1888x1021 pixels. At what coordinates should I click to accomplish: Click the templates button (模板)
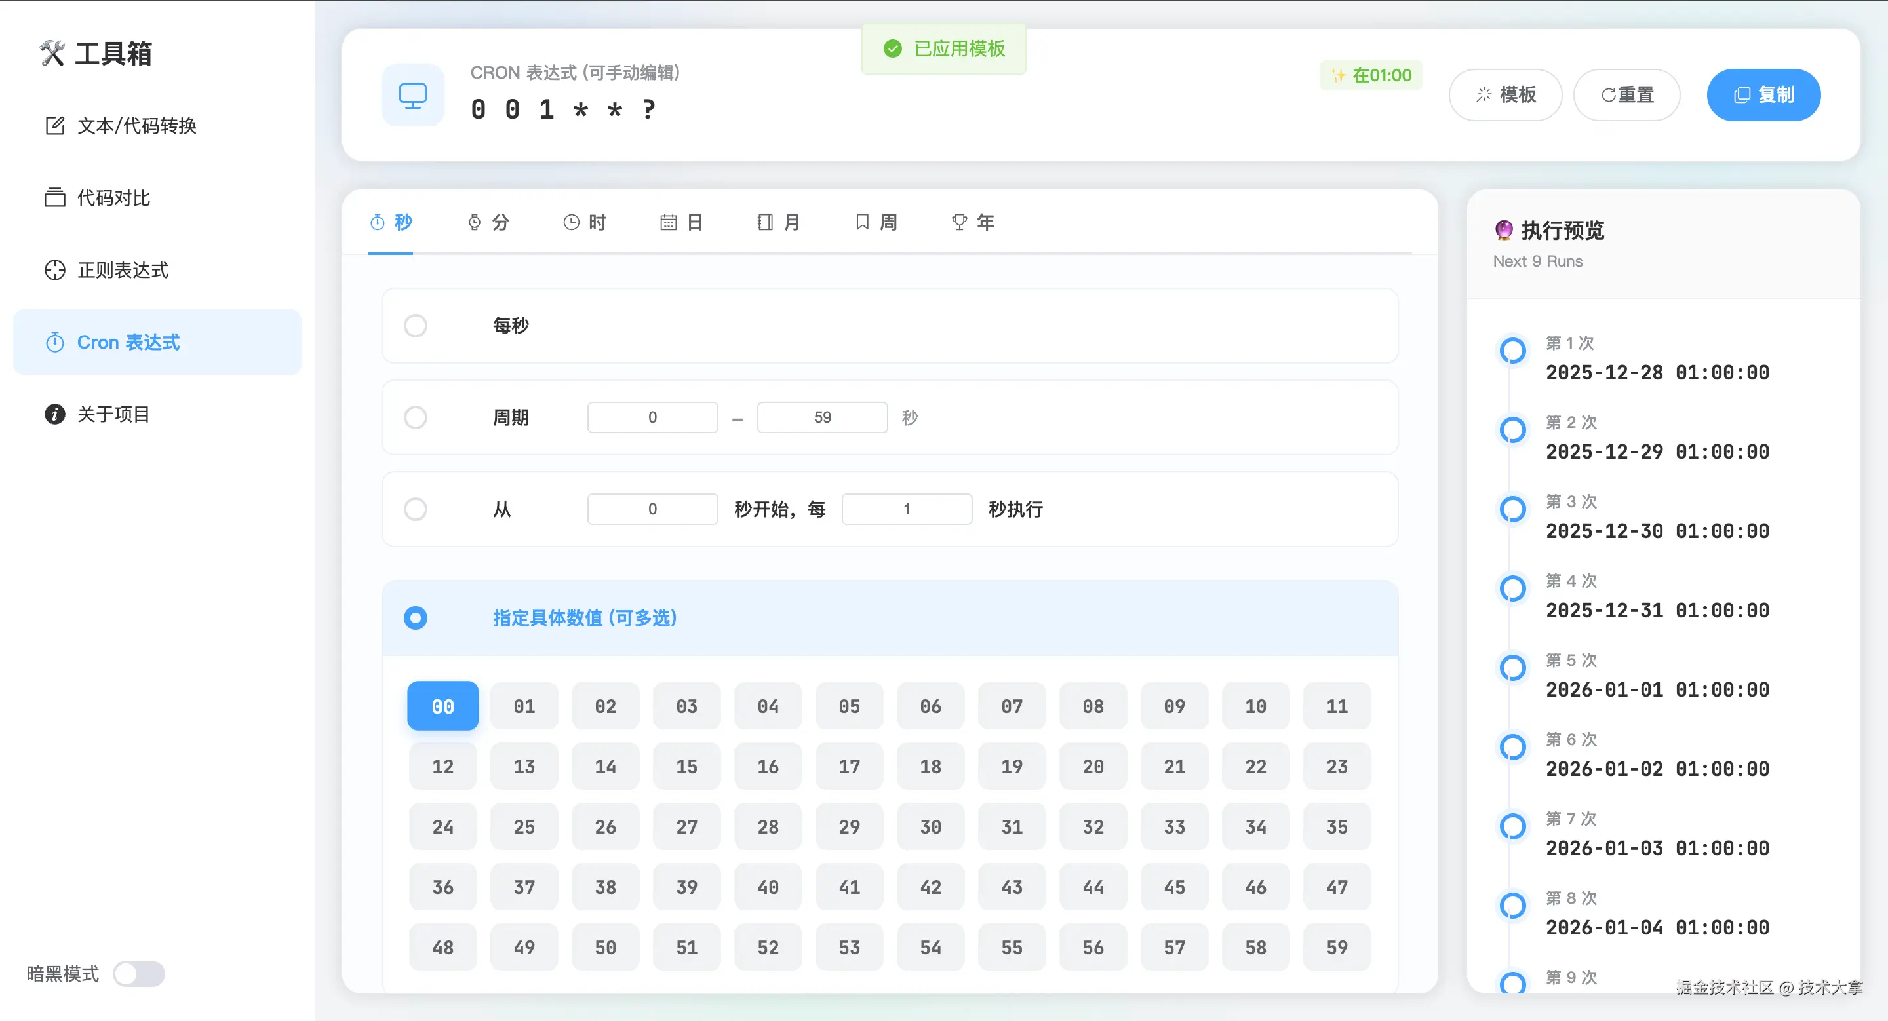tap(1505, 95)
